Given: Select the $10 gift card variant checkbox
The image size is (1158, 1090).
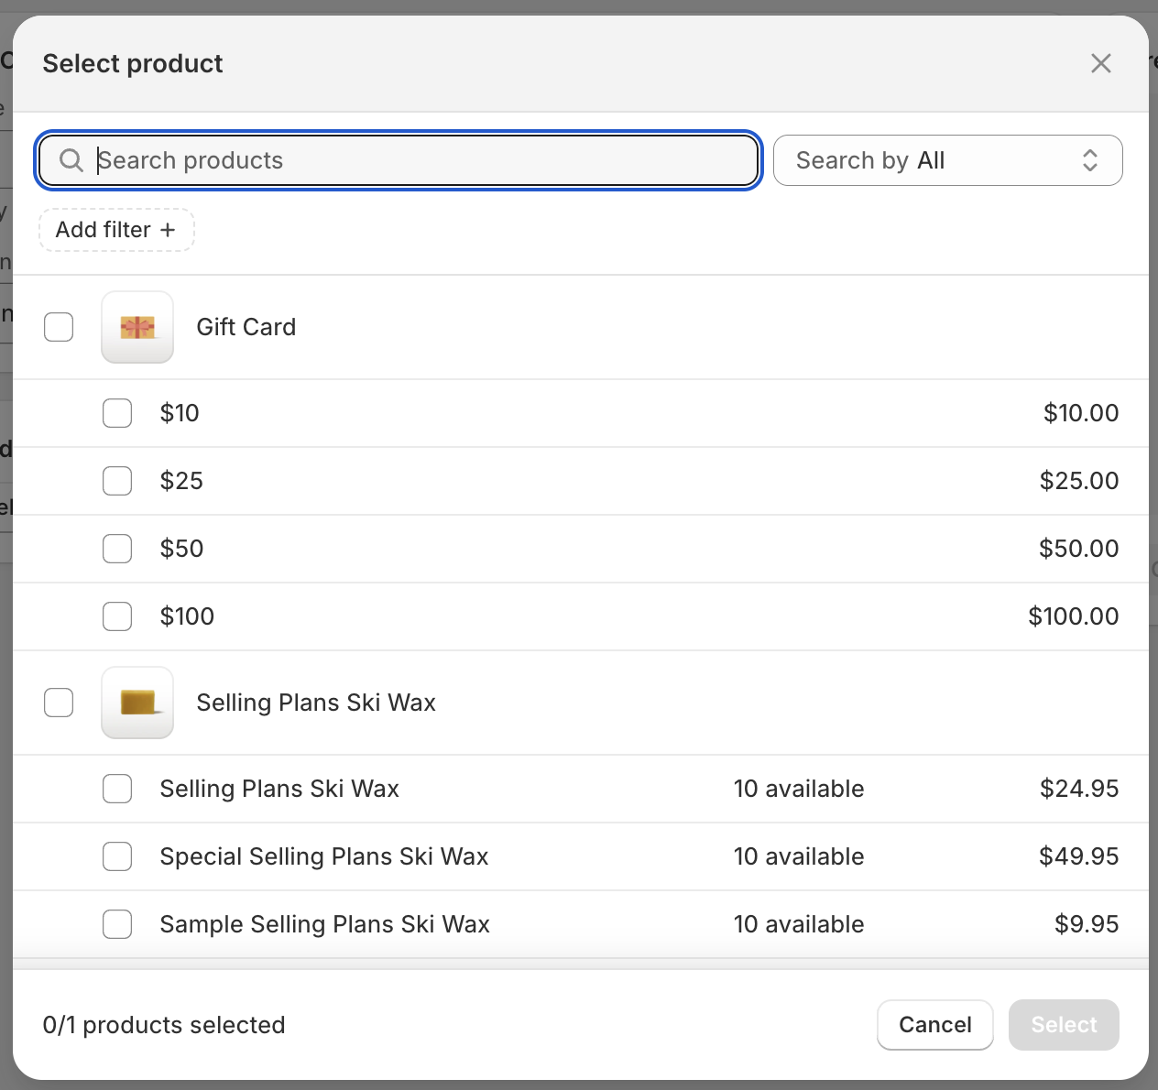Looking at the screenshot, I should [117, 413].
